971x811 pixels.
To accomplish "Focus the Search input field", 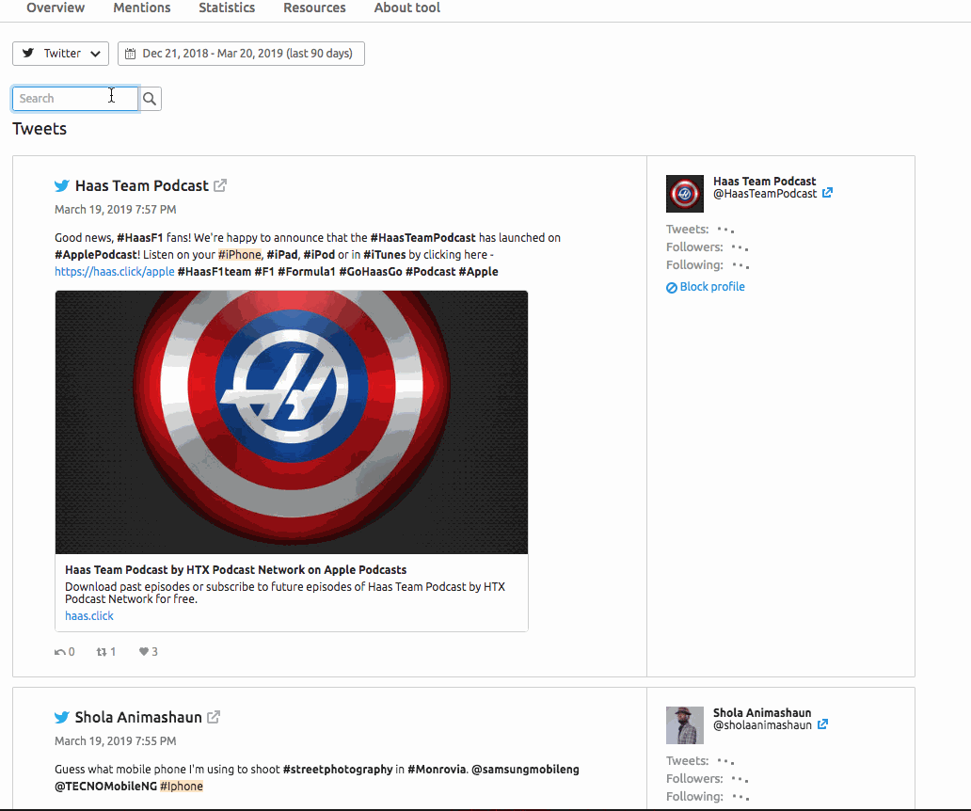I will click(x=75, y=99).
